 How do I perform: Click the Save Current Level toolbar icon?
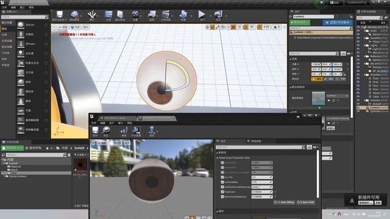click(x=60, y=15)
